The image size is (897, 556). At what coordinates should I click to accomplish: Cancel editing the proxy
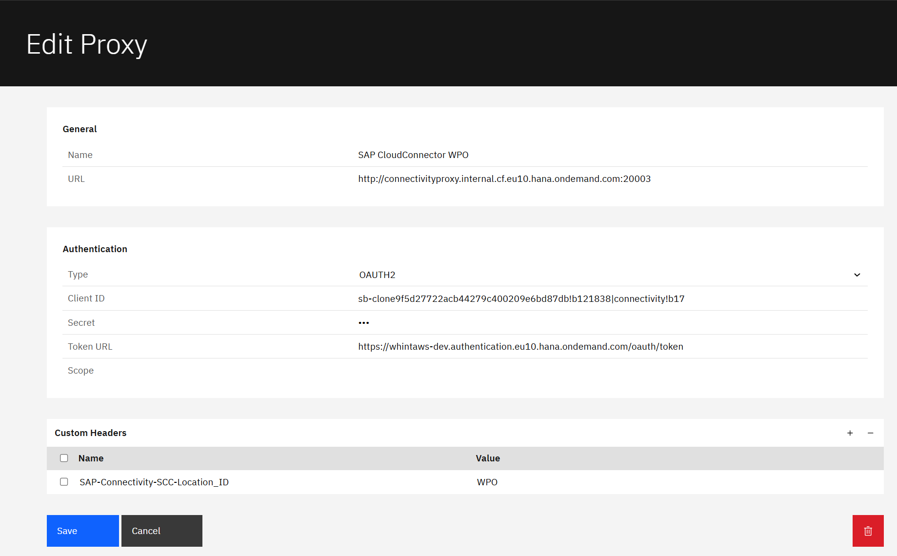[x=161, y=531]
